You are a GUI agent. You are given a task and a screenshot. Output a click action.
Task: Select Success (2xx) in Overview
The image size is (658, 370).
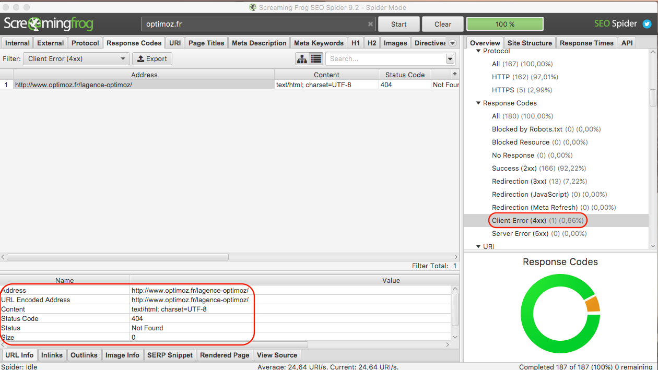[x=539, y=169]
